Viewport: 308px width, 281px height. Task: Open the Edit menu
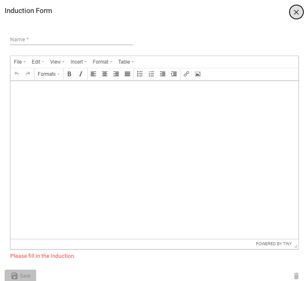coord(38,62)
